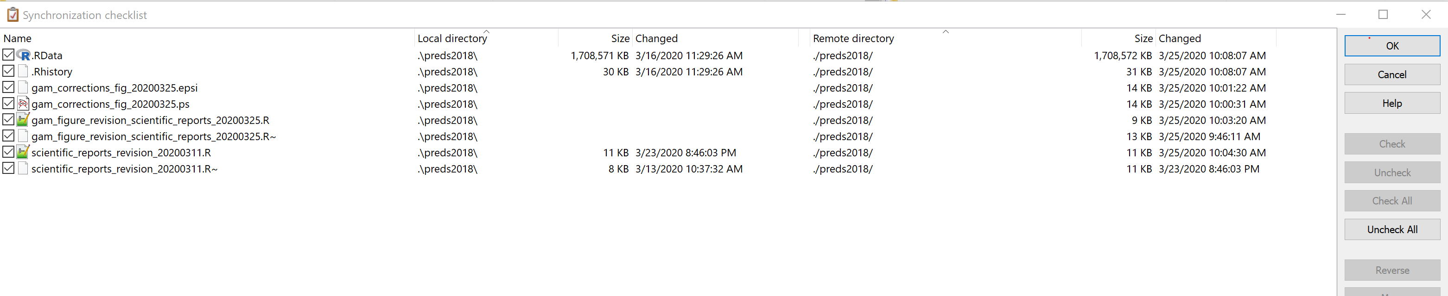Click the R script icon for gam_figure_revision_scientific_reports_20200325.R
This screenshot has height=296, width=1448.
point(23,120)
